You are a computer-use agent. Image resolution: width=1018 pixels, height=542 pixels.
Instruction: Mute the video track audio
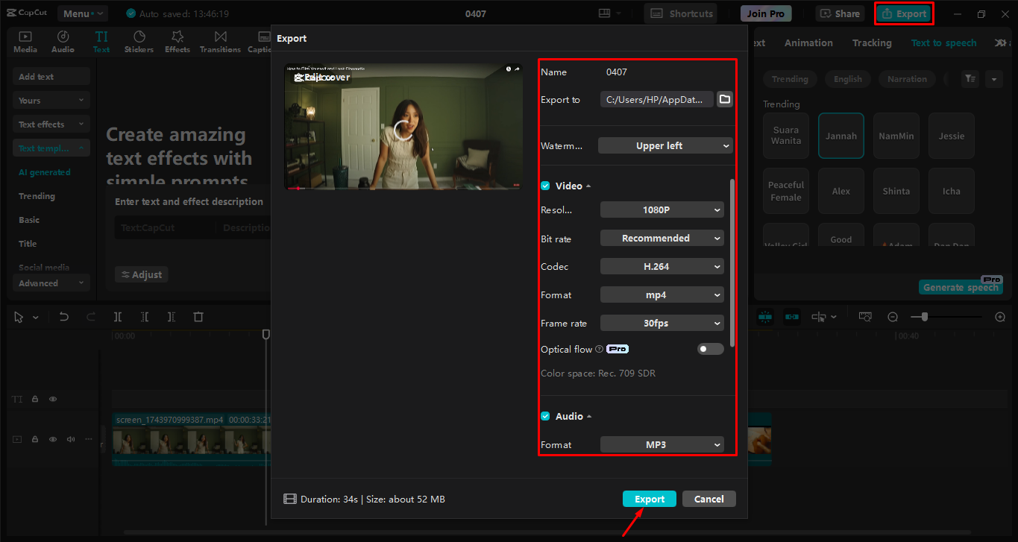pos(71,439)
